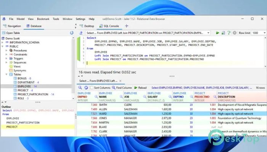Expand the Triggers tree node arrow
Screen dimensions: 267x152
pyautogui.click(x=6, y=59)
